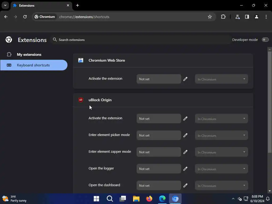Click the element picker mode Not set field
The image size is (272, 204).
159,135
